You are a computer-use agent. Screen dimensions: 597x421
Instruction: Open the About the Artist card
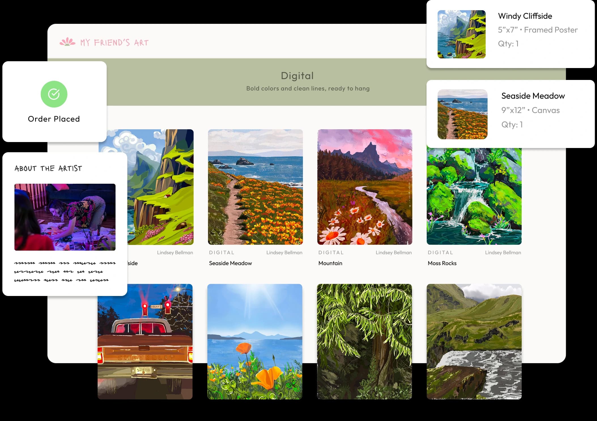pyautogui.click(x=48, y=168)
